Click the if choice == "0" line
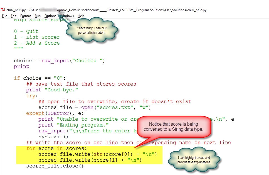 (x=40, y=78)
